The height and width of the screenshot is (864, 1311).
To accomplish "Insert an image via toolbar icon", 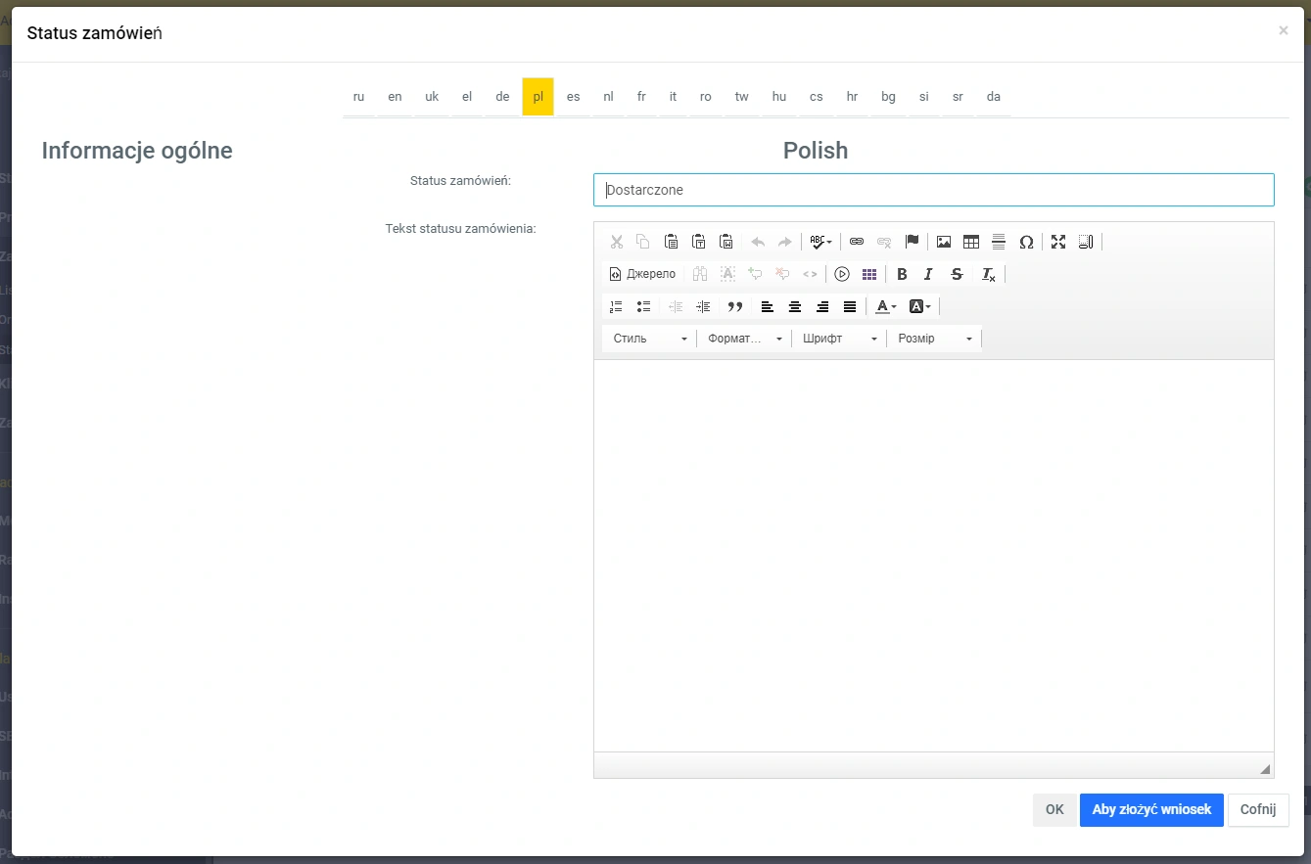I will click(x=944, y=242).
